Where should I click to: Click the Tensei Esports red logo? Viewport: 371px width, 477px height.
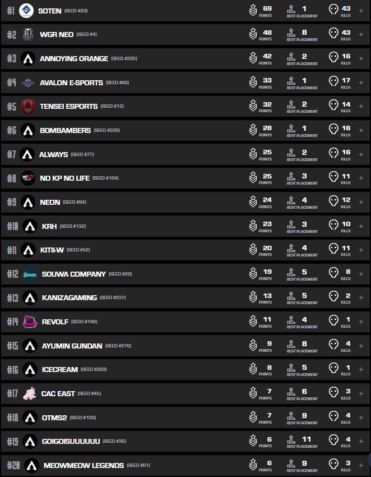coord(28,106)
